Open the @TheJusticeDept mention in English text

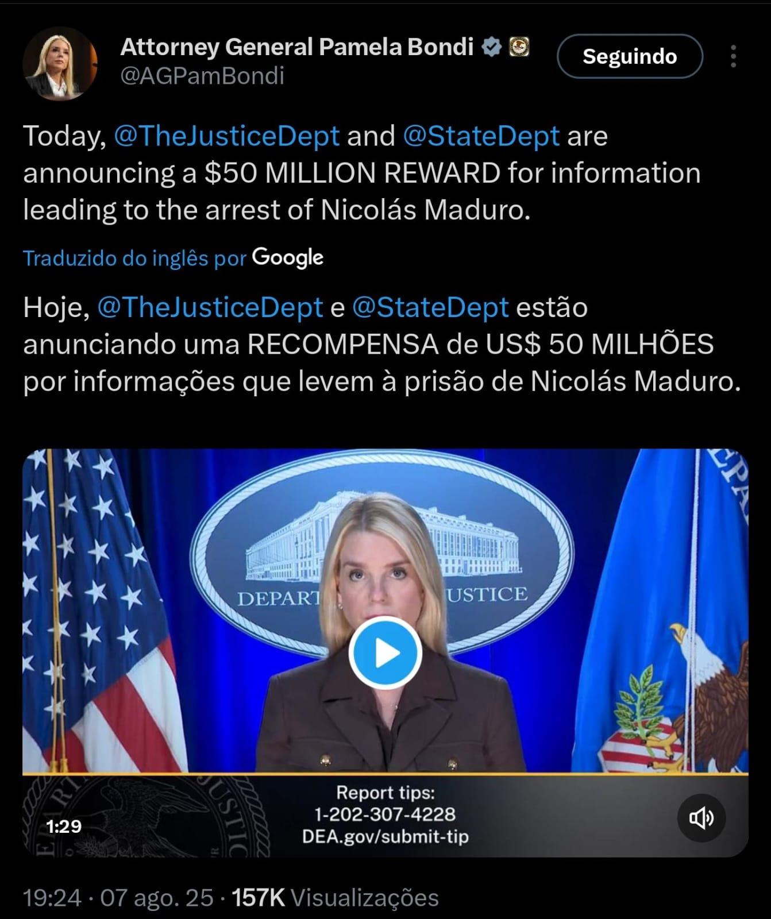(x=227, y=136)
